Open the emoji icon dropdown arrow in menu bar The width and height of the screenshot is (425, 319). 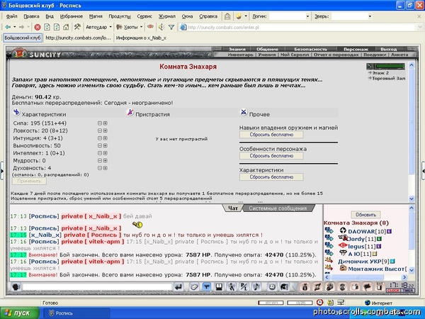coord(246,16)
